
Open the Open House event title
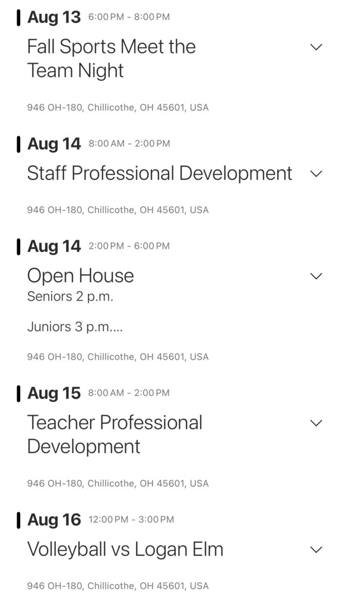pyautogui.click(x=81, y=276)
